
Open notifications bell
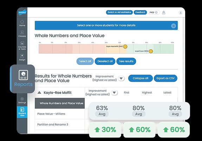(164, 13)
